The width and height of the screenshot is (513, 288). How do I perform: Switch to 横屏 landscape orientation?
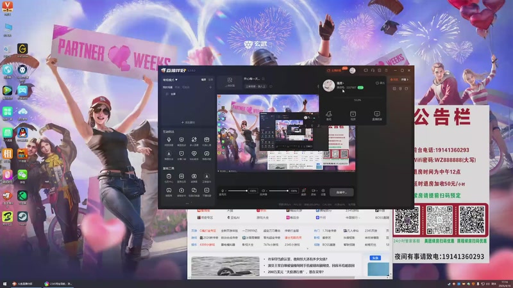coord(203,79)
